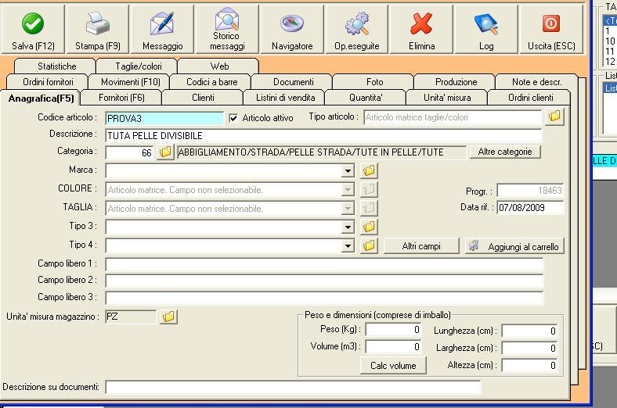Open the Web tab

(x=219, y=66)
